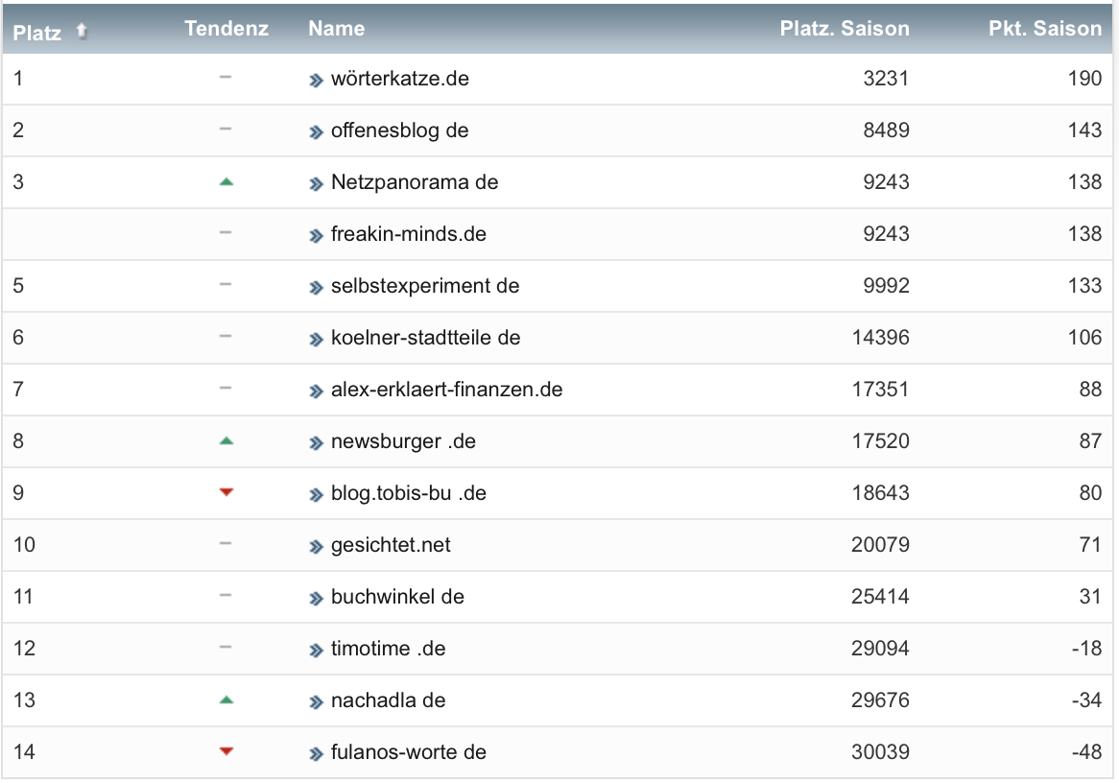This screenshot has width=1119, height=783.
Task: Click the season rank value 30039
Action: tap(881, 752)
